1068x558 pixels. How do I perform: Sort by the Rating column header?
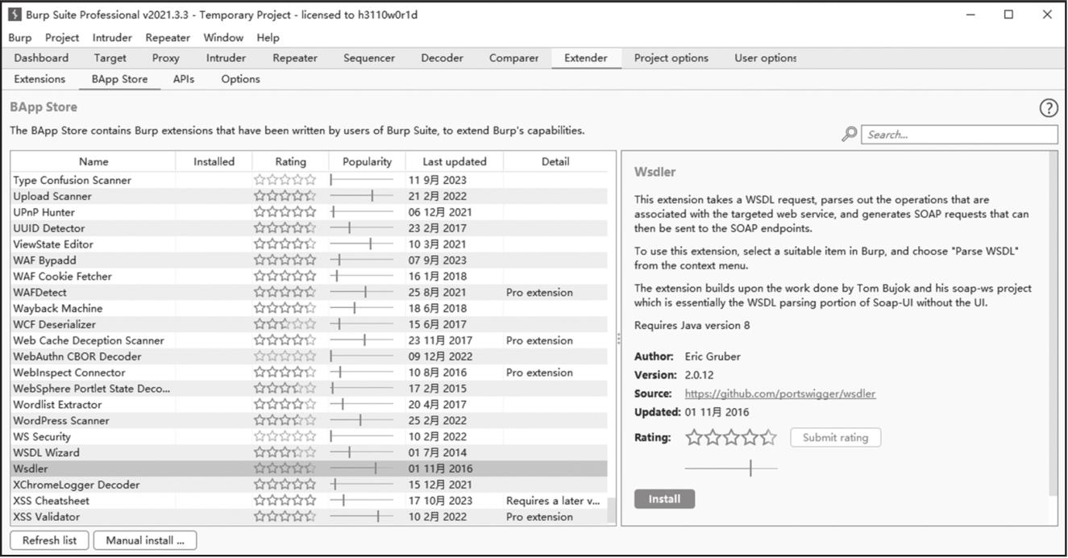[x=290, y=161]
